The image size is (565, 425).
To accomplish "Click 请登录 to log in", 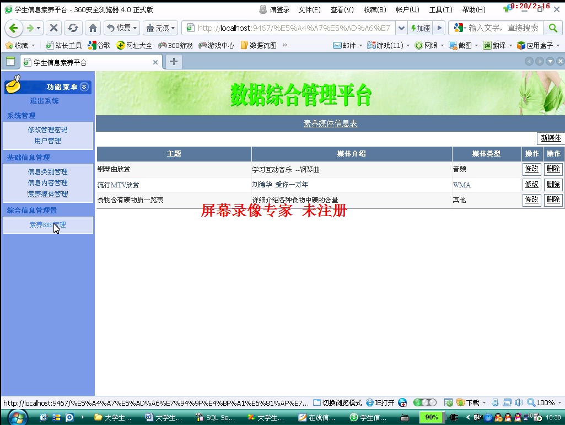I will point(275,10).
